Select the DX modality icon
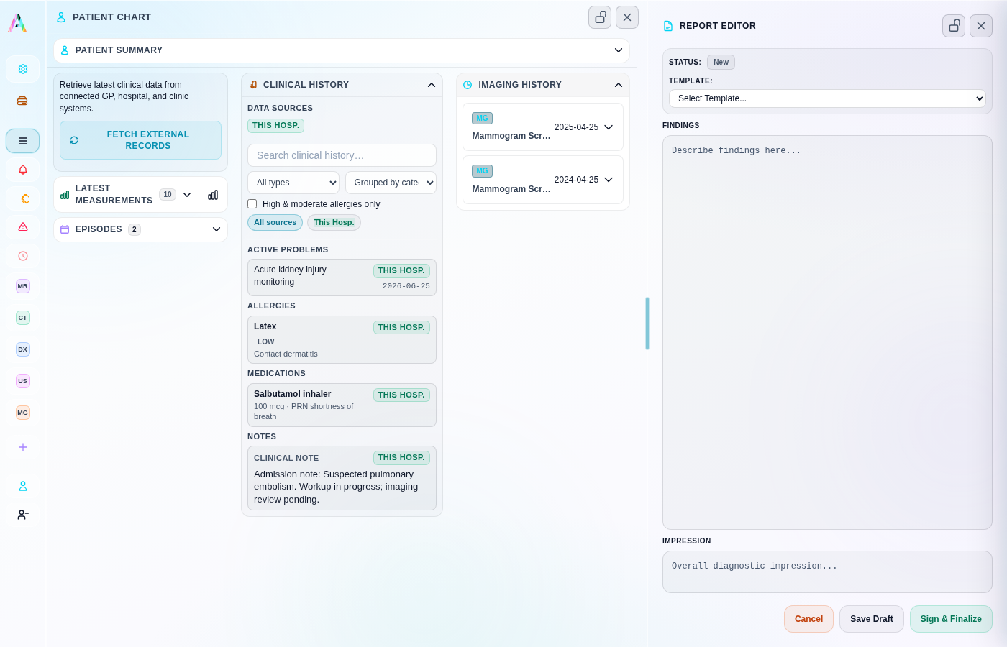The image size is (1007, 647). 23,349
